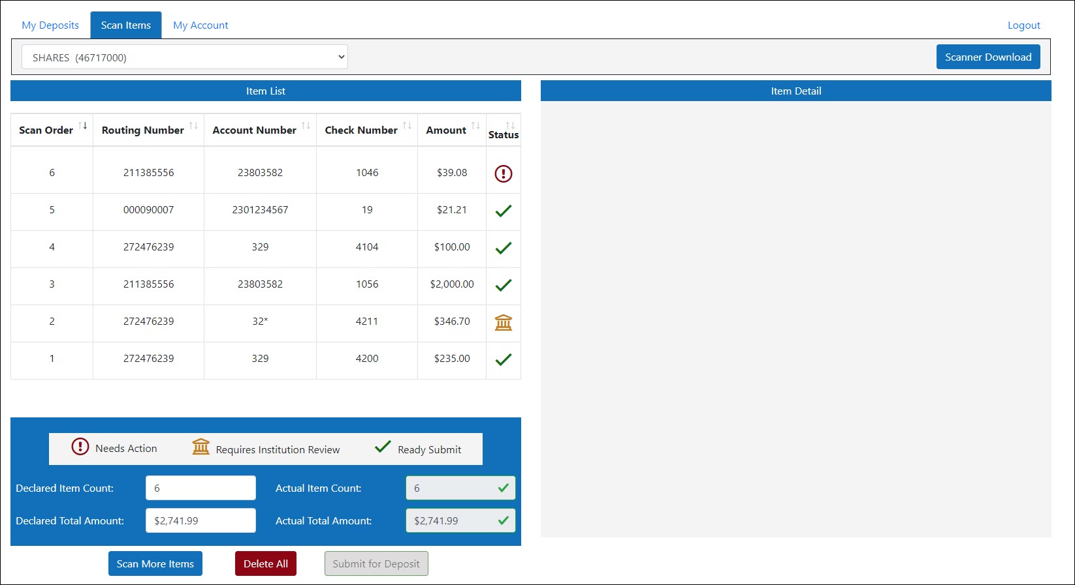Open the My Account tab

tap(201, 25)
